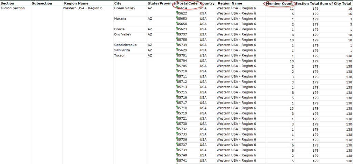Select section total 179 in 85623 row
Screen dimensions: 353x164
point(315,30)
